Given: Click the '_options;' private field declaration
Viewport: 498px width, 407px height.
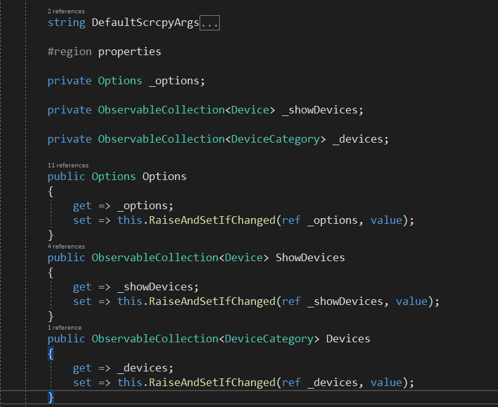Looking at the screenshot, I should click(x=177, y=81).
